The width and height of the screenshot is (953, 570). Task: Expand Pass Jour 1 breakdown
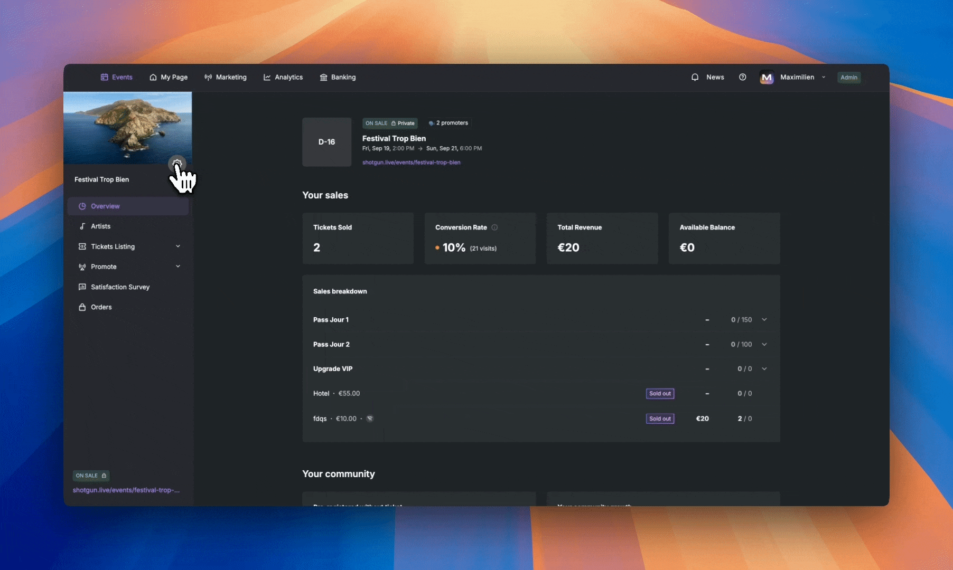pyautogui.click(x=764, y=319)
